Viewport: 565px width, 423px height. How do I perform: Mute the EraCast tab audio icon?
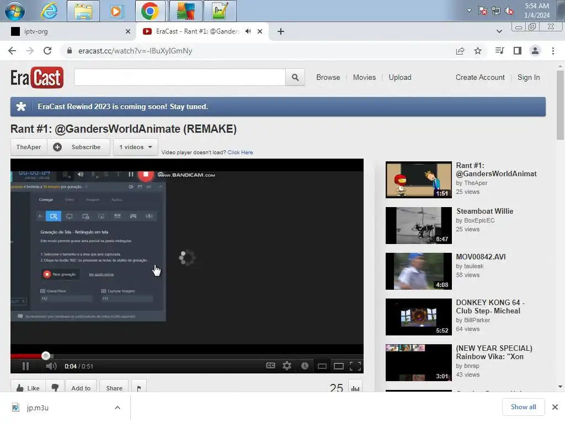coord(248,31)
